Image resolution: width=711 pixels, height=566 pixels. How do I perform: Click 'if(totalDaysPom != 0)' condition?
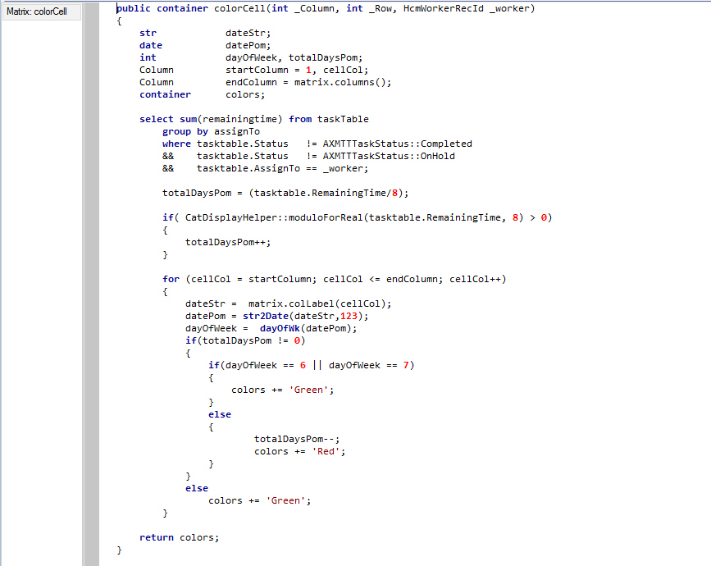[x=245, y=340]
